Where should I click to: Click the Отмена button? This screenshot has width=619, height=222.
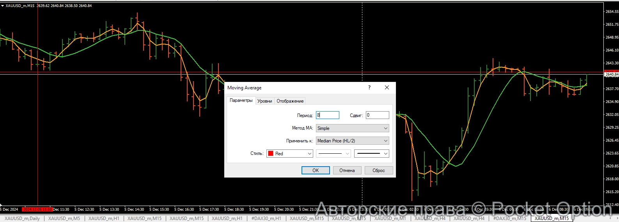pos(347,170)
